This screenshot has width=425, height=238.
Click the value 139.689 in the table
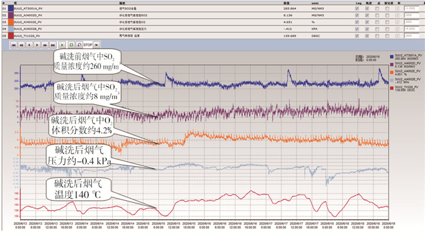(x=290, y=36)
